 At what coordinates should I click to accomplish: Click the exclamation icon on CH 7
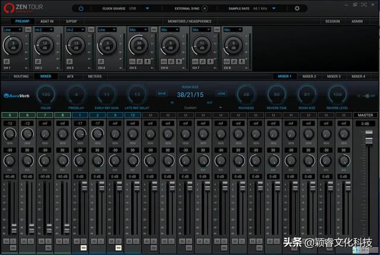210,62
